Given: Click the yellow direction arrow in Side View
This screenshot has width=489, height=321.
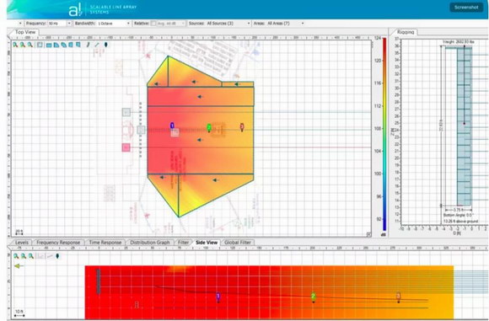Looking at the screenshot, I should point(19,266).
